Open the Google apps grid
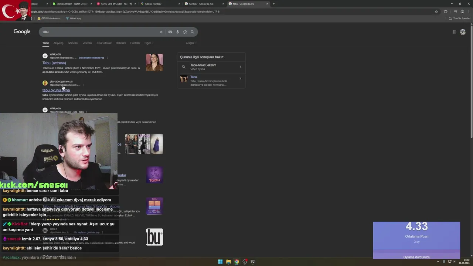The width and height of the screenshot is (473, 266). pyautogui.click(x=455, y=32)
